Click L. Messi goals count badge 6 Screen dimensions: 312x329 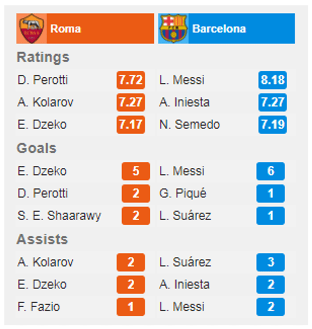pyautogui.click(x=271, y=171)
